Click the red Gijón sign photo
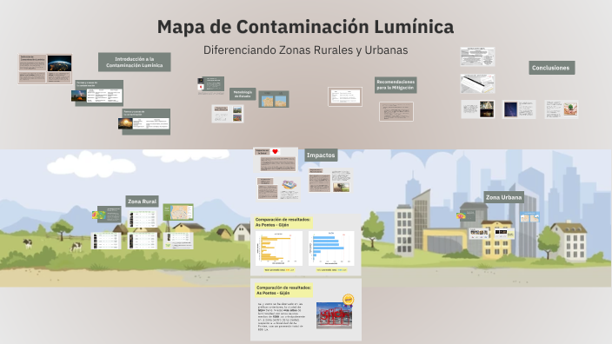This screenshot has width=612, height=344. [x=334, y=315]
